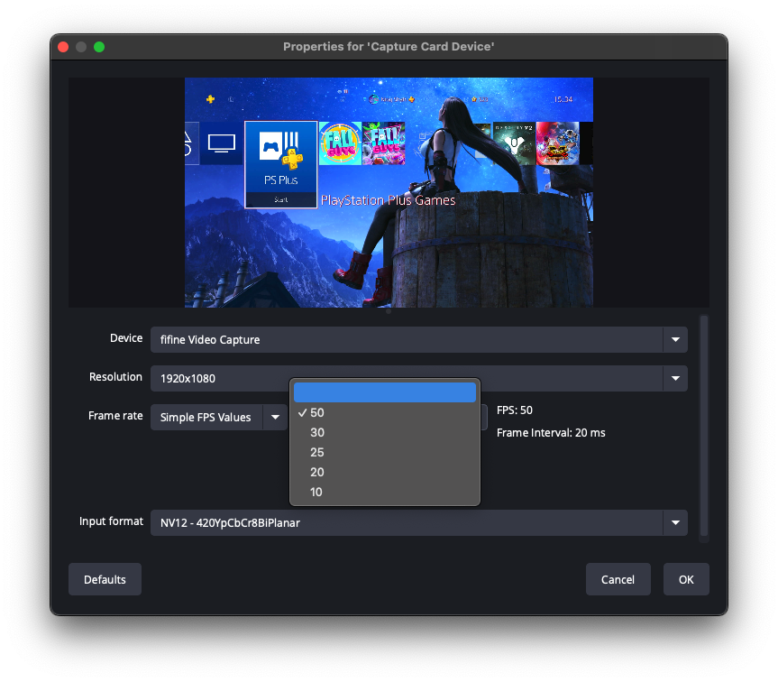Choose 25 in the frame rate list
This screenshot has height=682, width=778.
385,452
